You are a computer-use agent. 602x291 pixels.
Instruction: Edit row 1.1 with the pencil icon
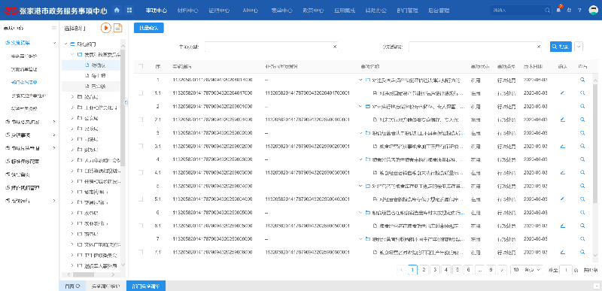tap(562, 92)
